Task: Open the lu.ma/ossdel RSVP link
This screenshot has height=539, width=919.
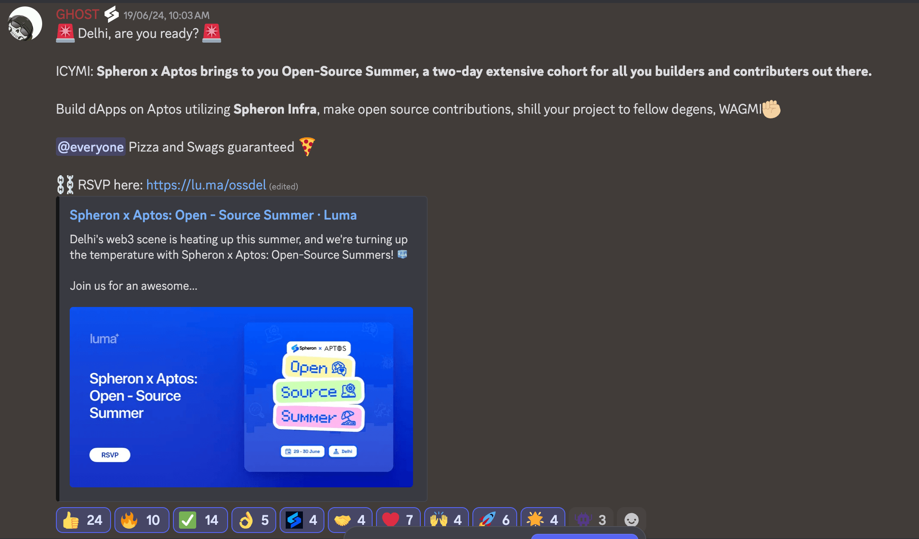Action: pos(206,185)
